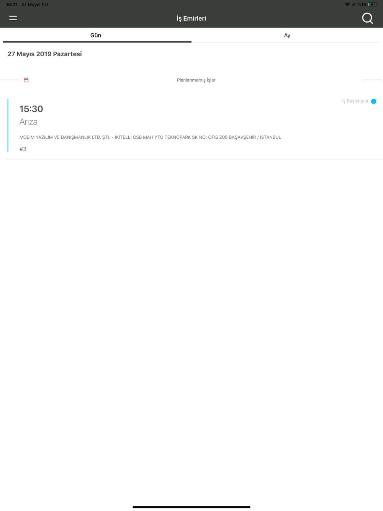This screenshot has width=383, height=511.
Task: Click the blue work order marker line
Action: [8, 125]
